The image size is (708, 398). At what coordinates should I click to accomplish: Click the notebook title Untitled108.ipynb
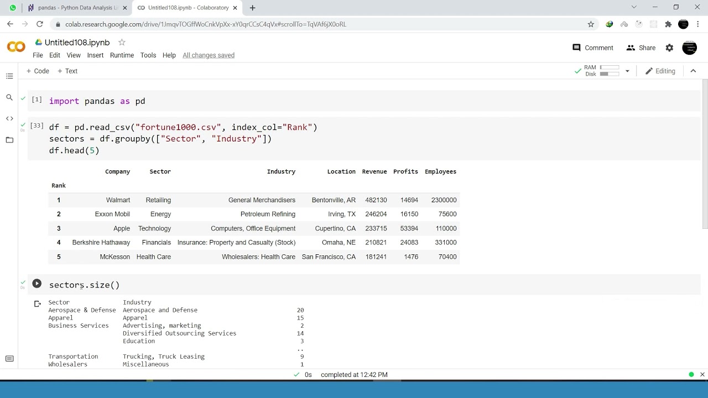click(77, 43)
